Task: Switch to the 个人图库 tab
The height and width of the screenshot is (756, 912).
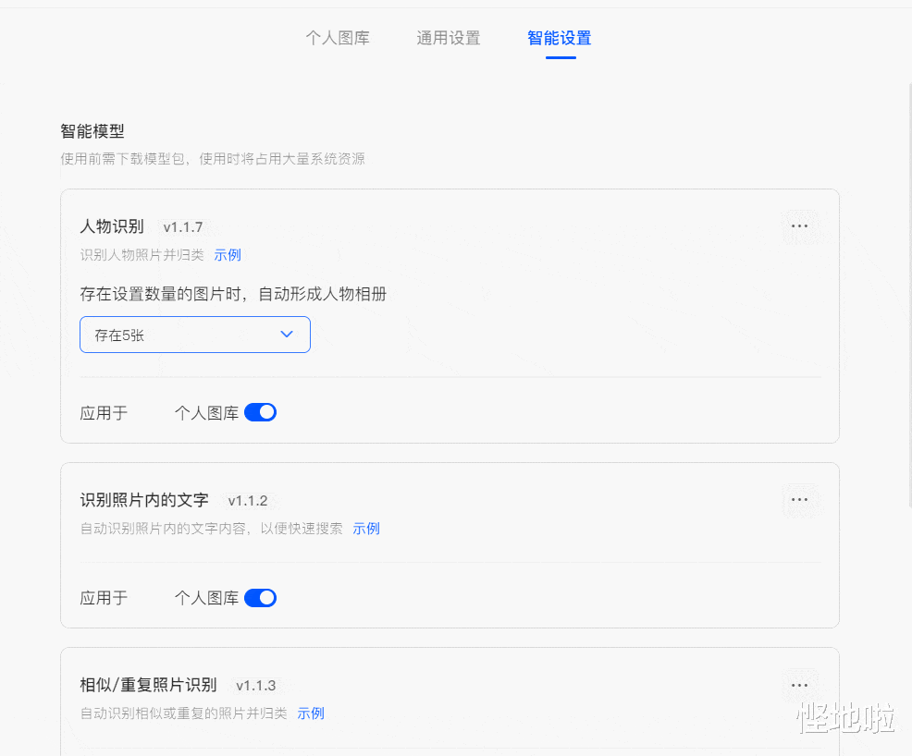Action: [x=338, y=38]
